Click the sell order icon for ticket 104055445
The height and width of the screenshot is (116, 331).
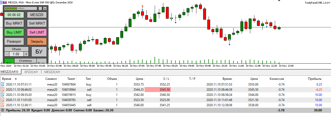(3, 105)
